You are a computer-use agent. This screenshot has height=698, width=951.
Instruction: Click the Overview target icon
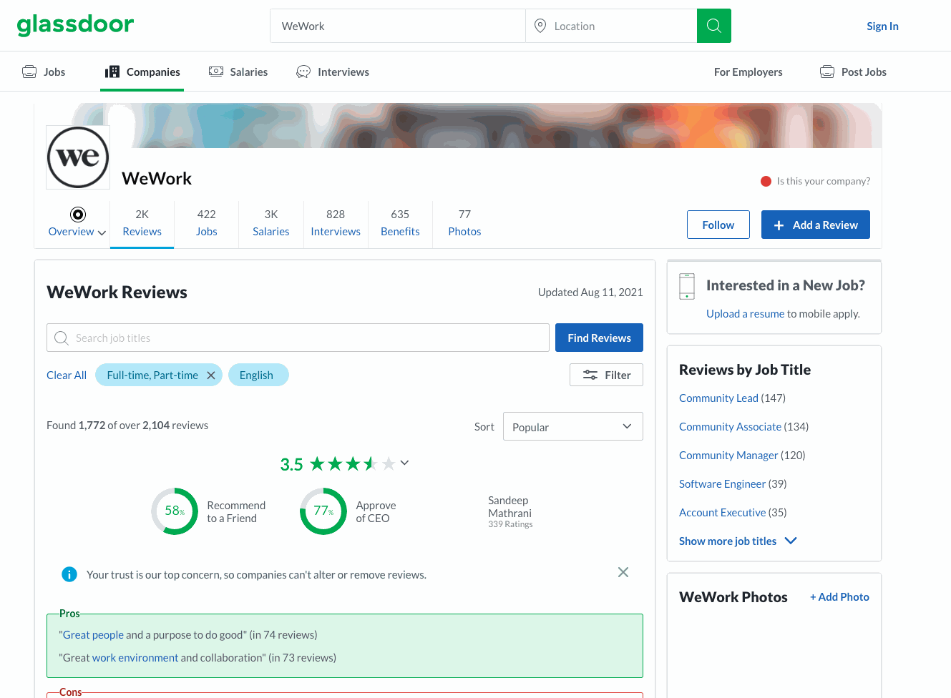point(78,215)
